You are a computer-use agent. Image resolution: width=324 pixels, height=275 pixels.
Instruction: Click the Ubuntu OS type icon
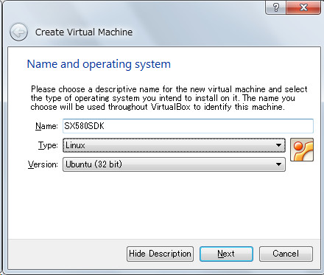click(302, 150)
